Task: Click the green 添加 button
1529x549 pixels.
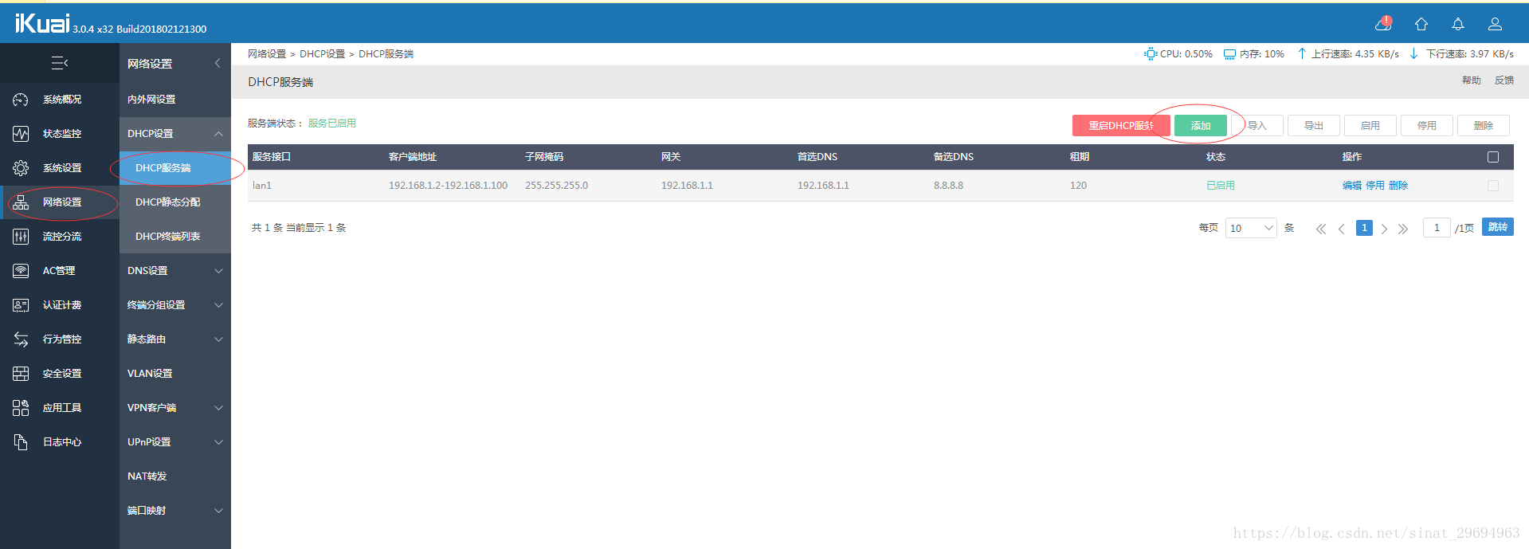Action: (x=1201, y=126)
